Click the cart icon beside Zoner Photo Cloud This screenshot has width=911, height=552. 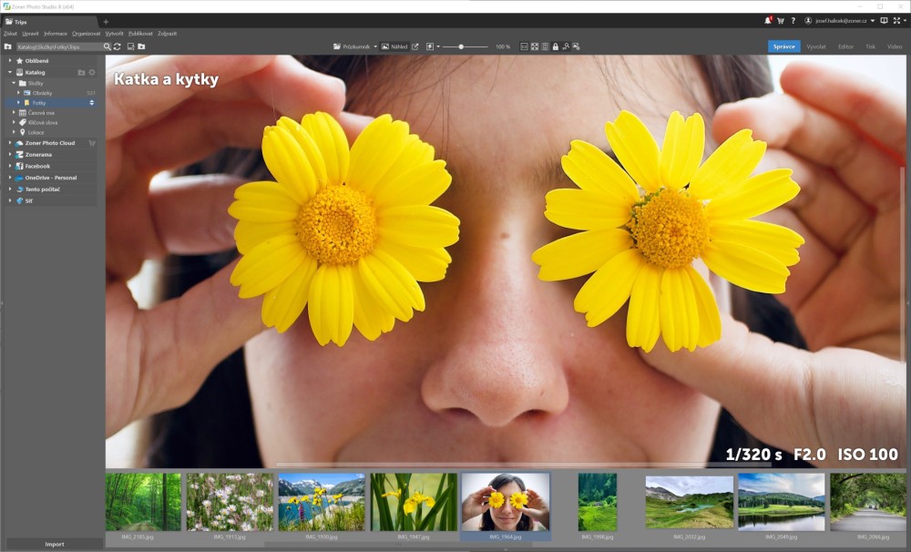(x=92, y=143)
